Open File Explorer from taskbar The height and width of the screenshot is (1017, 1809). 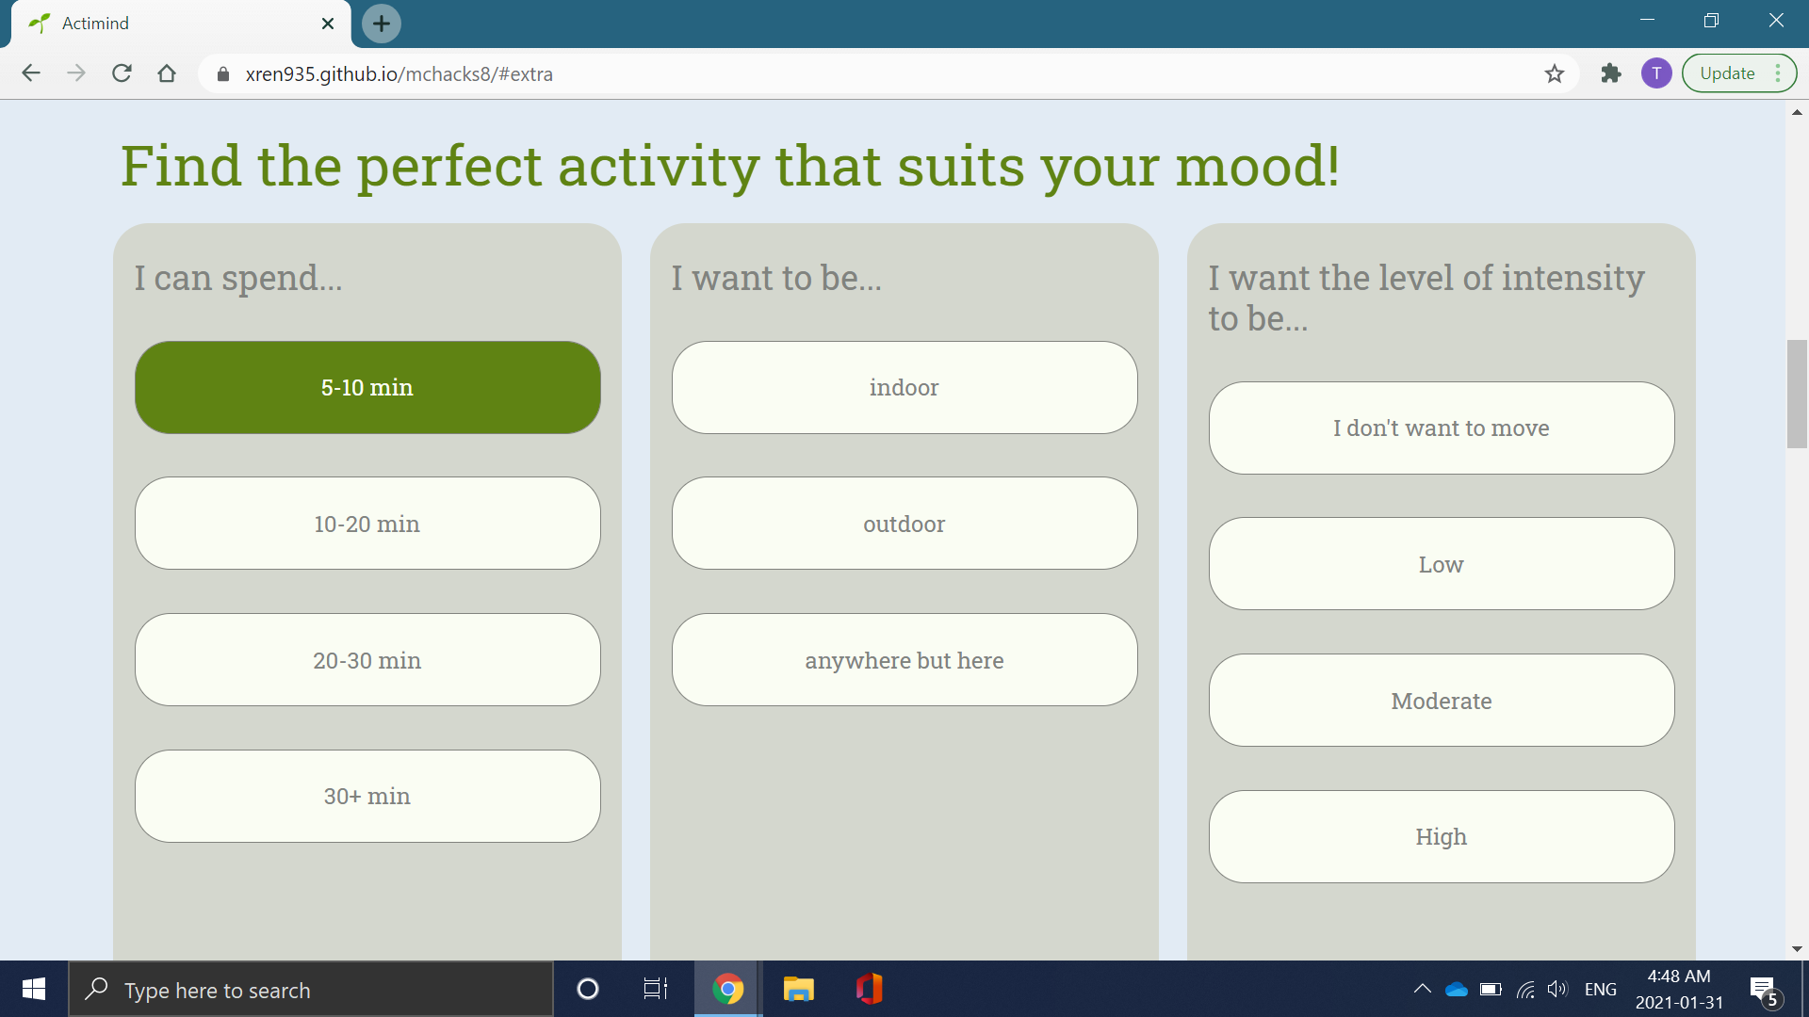(798, 989)
